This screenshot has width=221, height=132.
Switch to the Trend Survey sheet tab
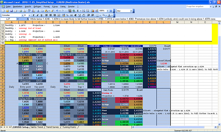(x=52, y=127)
